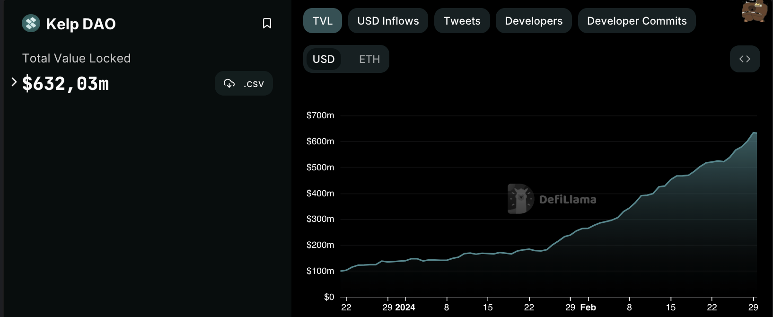Click the Kelp DAO logo icon

(31, 23)
